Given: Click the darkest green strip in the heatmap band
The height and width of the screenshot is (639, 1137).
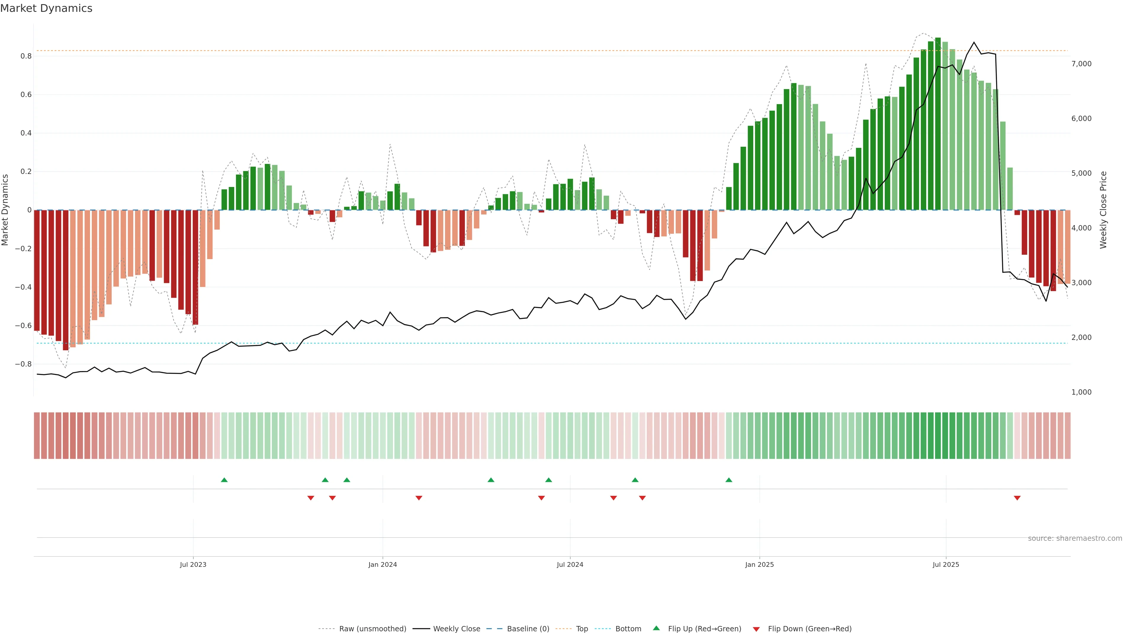Looking at the screenshot, I should [x=938, y=435].
